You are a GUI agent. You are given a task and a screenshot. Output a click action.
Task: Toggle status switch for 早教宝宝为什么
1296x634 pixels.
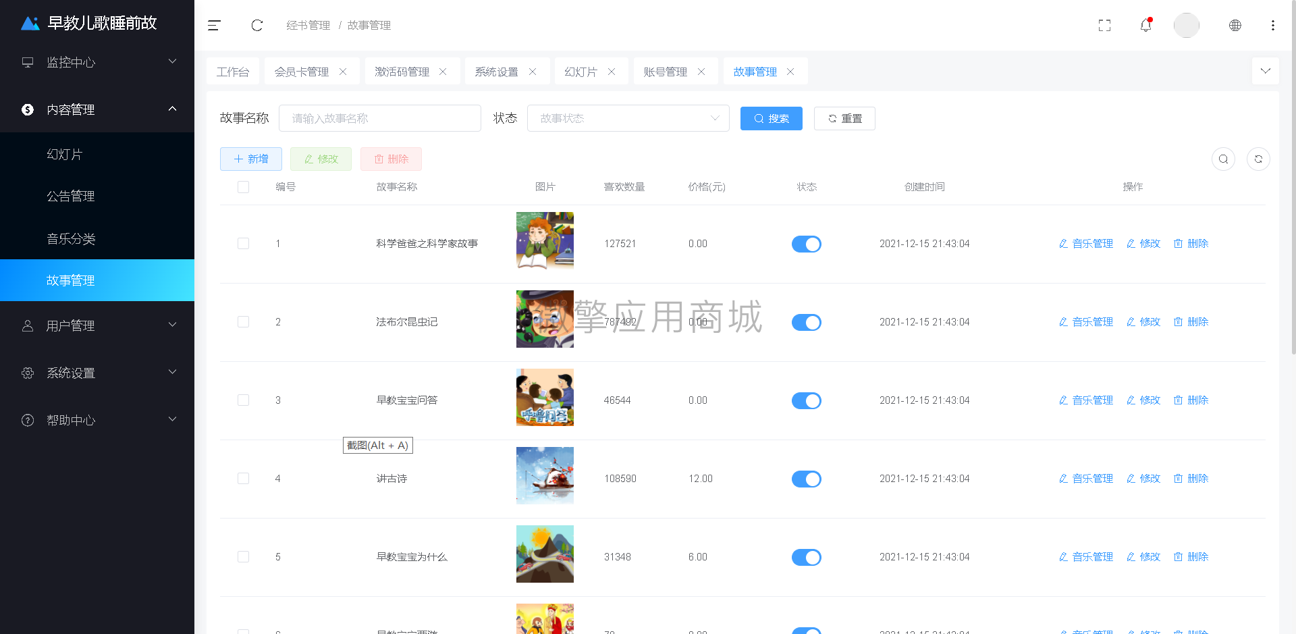[x=807, y=558]
